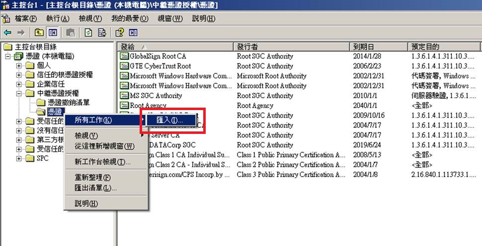Click the GTE CyberTrust Root certificate name
Image resolution: width=482 pixels, height=246 pixels.
(160, 66)
